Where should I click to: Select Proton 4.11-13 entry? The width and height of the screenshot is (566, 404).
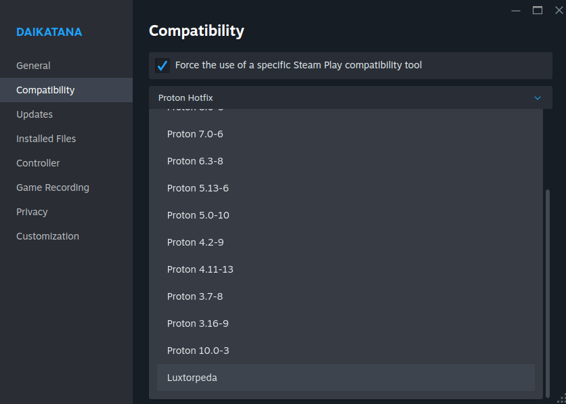(x=200, y=269)
